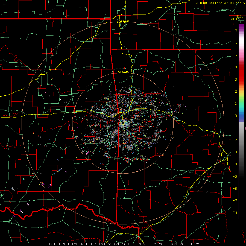Click the 0 value on the color scale

tap(236, 116)
